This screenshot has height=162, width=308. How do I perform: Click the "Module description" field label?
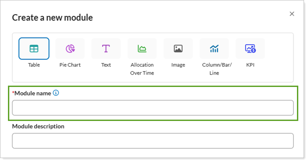click(38, 126)
